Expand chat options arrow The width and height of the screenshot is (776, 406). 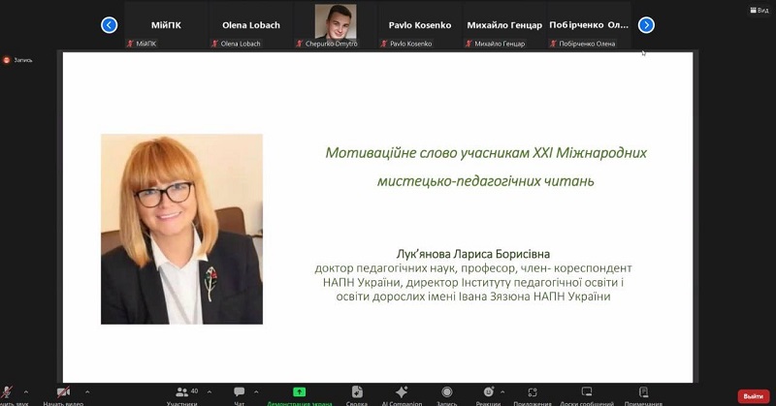[256, 392]
